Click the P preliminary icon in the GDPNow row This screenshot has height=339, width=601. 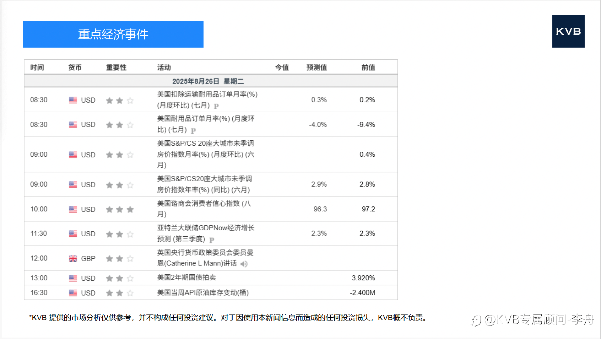212,240
